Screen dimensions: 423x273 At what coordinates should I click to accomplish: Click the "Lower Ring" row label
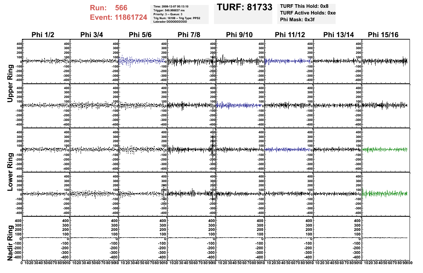click(10, 172)
